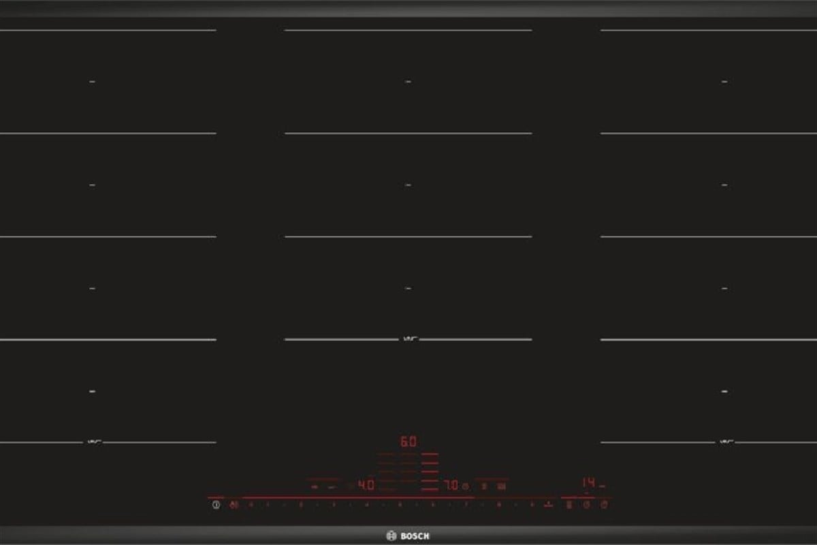The width and height of the screenshot is (817, 545).
Task: Tap the grid icon furthest right of 7.0
Action: tap(501, 486)
